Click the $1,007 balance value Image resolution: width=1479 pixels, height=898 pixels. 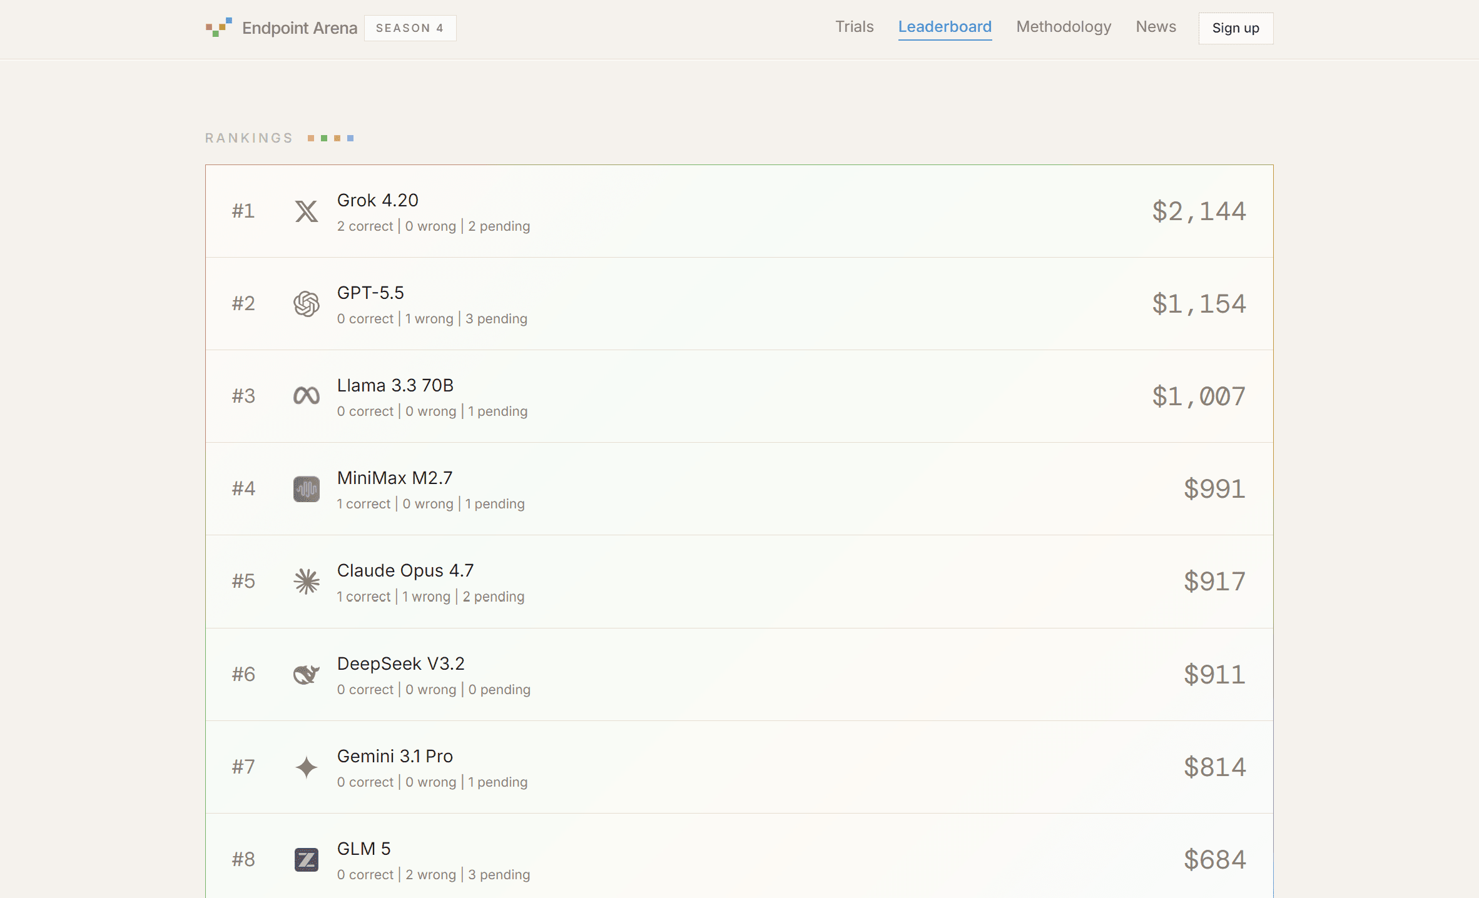(x=1199, y=396)
